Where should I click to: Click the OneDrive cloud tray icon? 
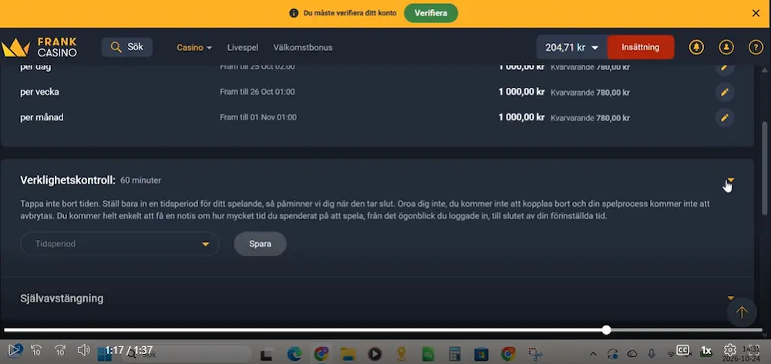[x=632, y=354]
